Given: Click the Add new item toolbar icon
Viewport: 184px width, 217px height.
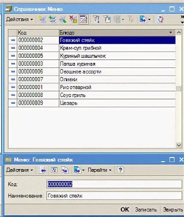Looking at the screenshot, I should point(42,19).
